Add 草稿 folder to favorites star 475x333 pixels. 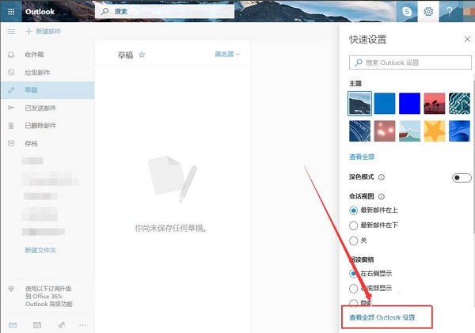(x=142, y=55)
